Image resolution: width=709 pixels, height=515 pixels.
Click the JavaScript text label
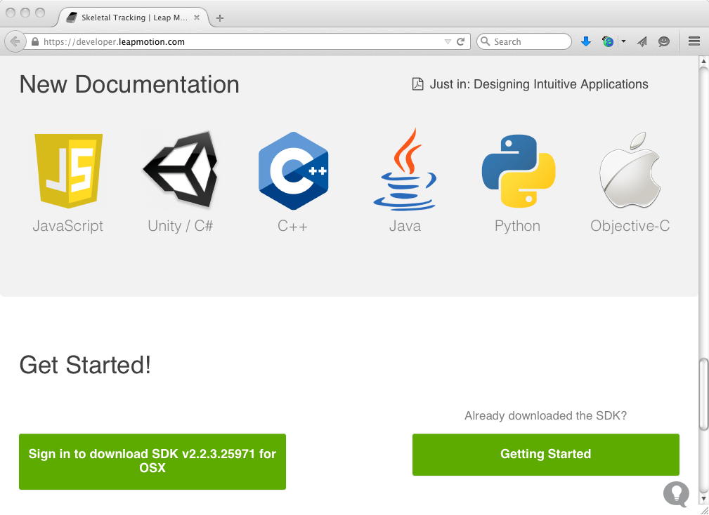68,226
